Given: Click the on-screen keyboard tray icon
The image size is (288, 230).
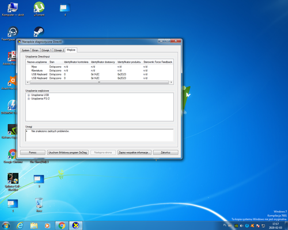Looking at the screenshot, I should click(x=230, y=226).
